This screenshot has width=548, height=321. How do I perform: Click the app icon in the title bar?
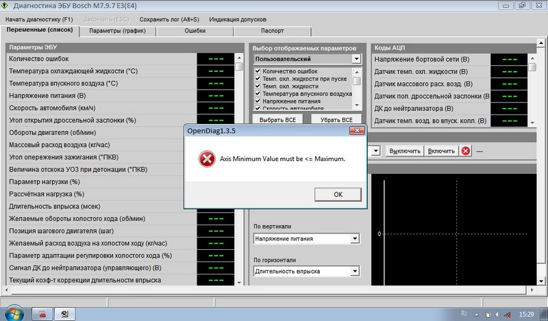click(x=5, y=5)
